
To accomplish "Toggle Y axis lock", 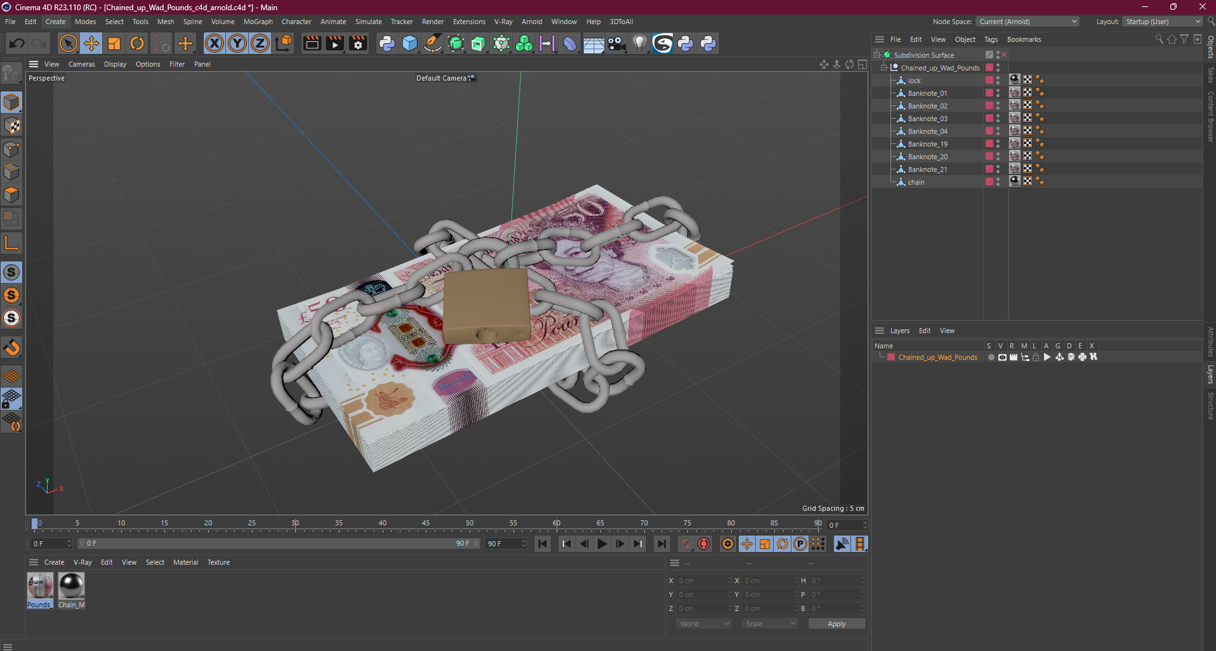I will (237, 43).
